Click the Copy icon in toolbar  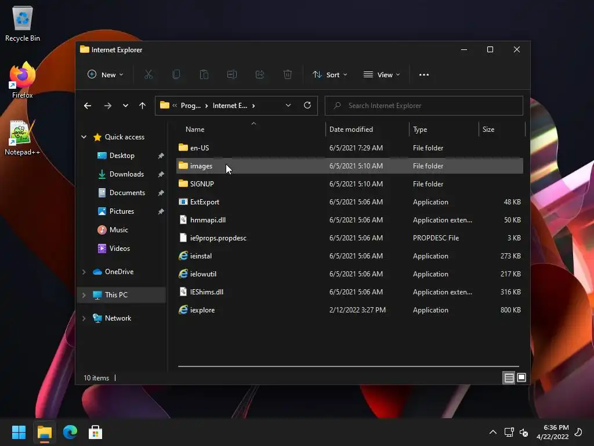click(x=176, y=75)
